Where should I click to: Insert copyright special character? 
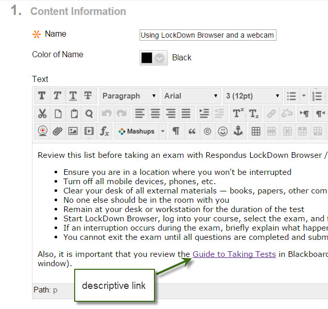tap(208, 132)
